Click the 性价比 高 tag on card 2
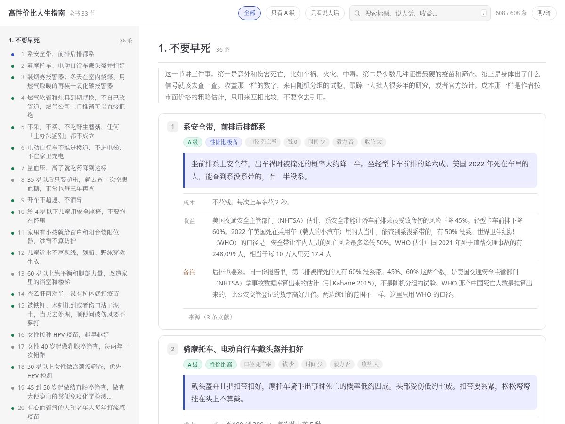Screen dimensions: 565x424 (x=221, y=364)
